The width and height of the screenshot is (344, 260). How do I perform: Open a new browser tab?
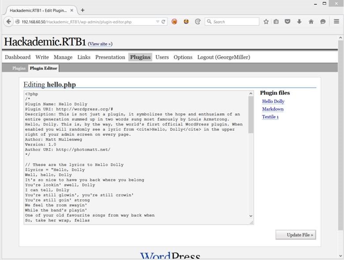coord(82,10)
